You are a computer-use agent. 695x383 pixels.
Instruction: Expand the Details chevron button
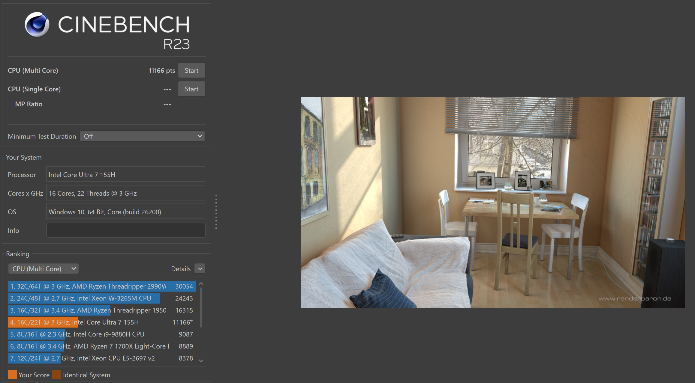(200, 269)
